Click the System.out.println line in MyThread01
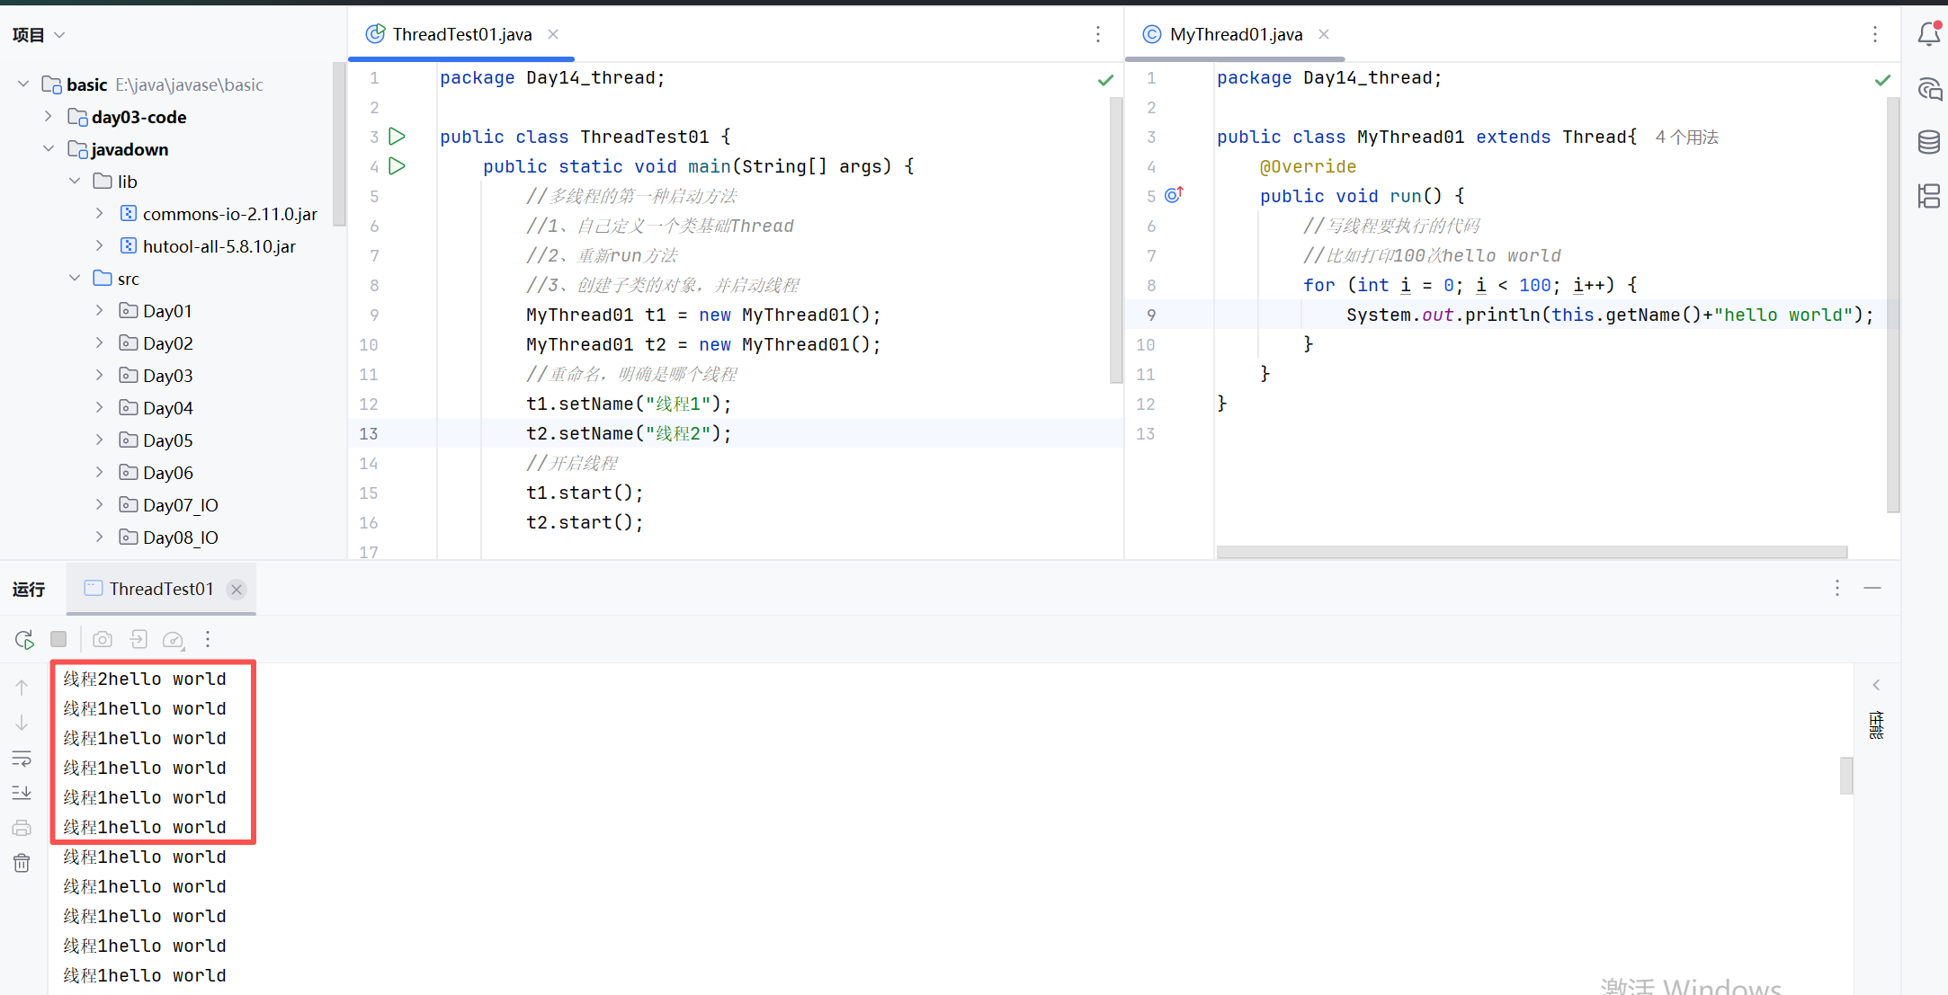The height and width of the screenshot is (995, 1948). (1610, 315)
